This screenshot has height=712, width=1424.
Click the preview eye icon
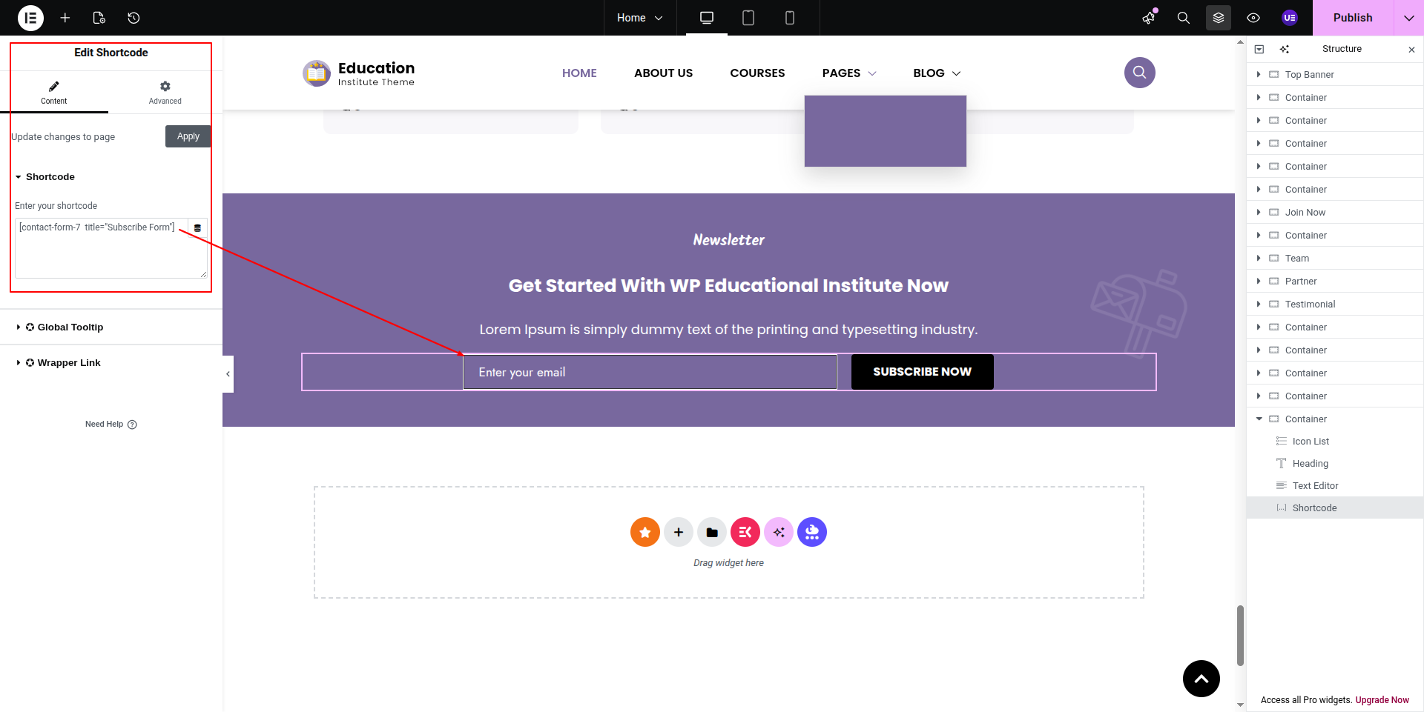click(x=1253, y=18)
